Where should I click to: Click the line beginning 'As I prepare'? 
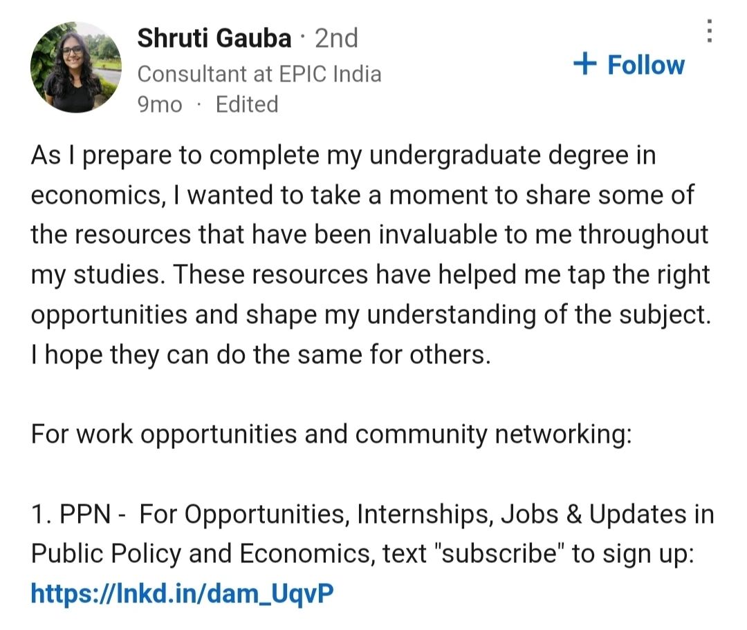[344, 155]
